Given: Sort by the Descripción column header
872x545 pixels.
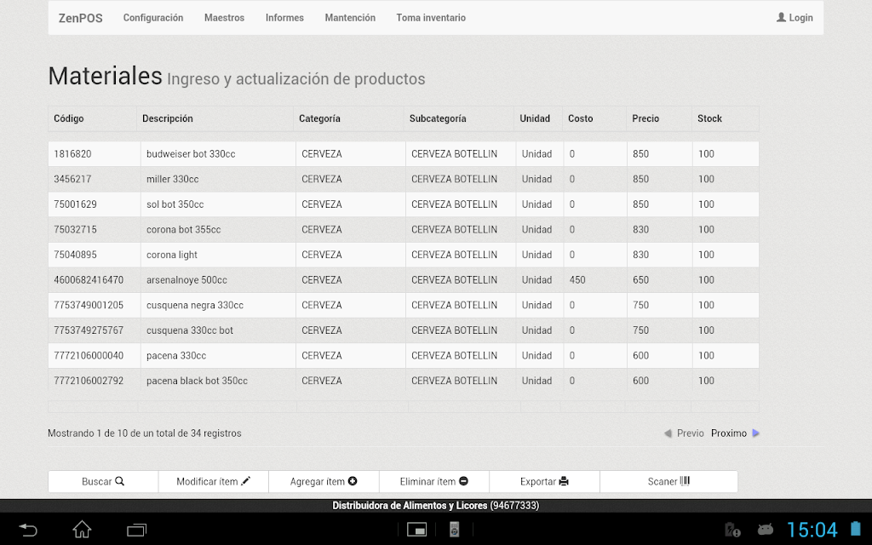Looking at the screenshot, I should (x=215, y=118).
